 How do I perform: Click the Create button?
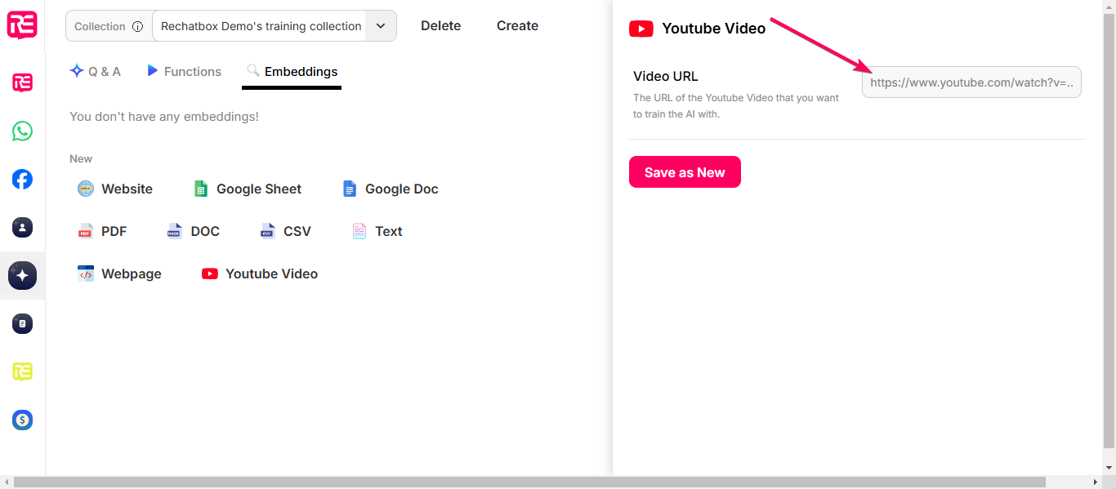point(517,26)
